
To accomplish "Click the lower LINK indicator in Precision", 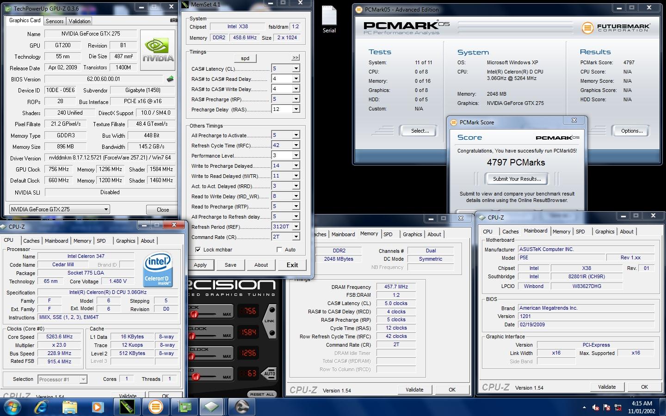I will (x=271, y=333).
